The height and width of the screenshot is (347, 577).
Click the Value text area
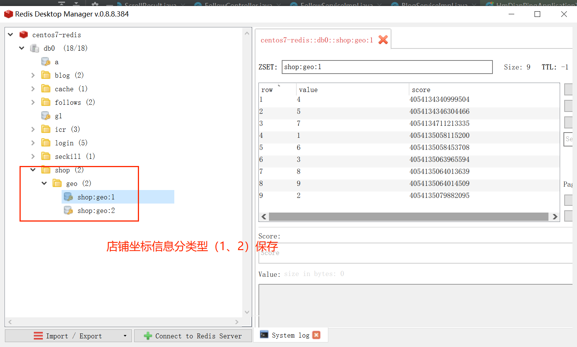[x=415, y=305]
